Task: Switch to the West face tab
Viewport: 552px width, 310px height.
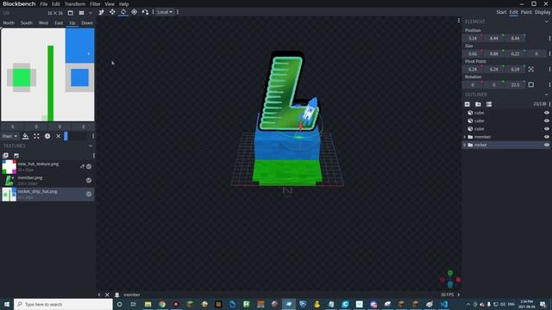Action: (43, 23)
